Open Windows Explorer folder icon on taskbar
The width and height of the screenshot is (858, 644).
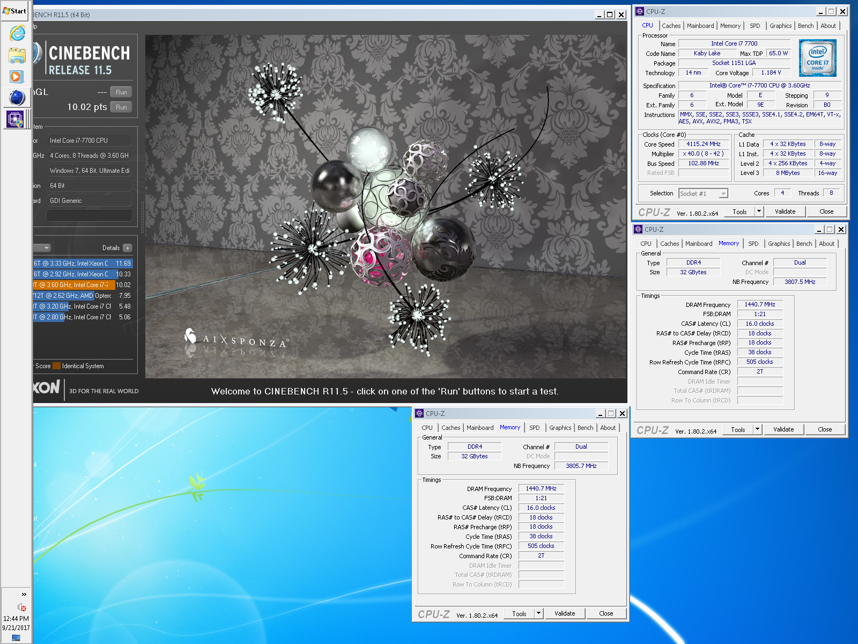point(17,55)
